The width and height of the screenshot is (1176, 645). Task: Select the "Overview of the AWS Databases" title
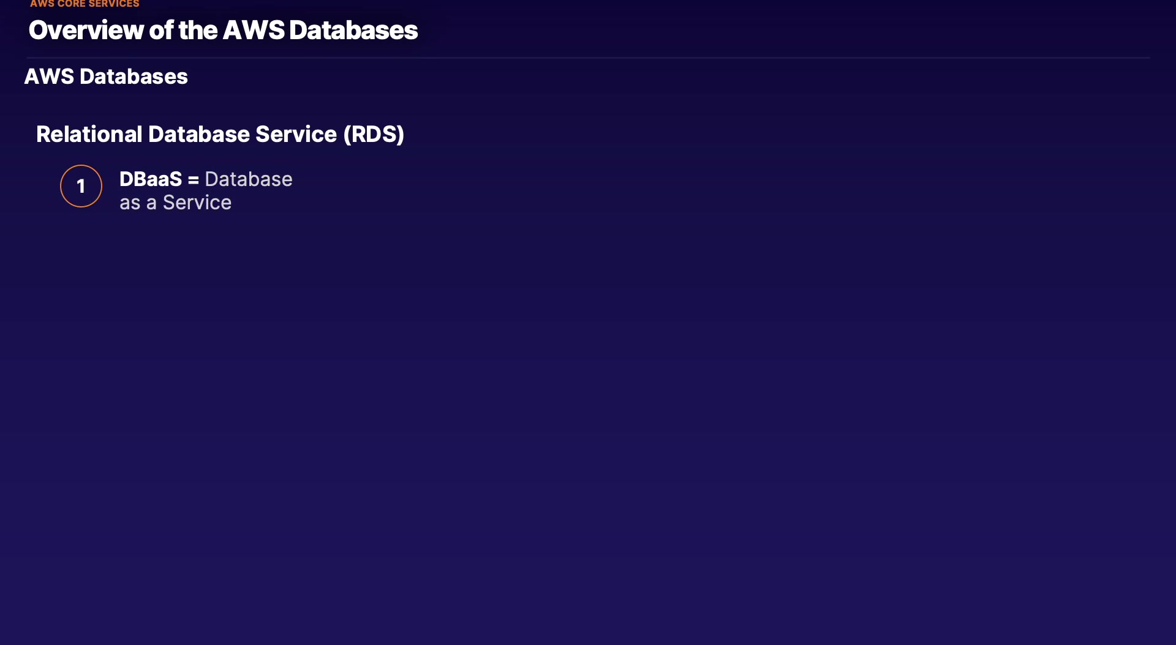223,30
